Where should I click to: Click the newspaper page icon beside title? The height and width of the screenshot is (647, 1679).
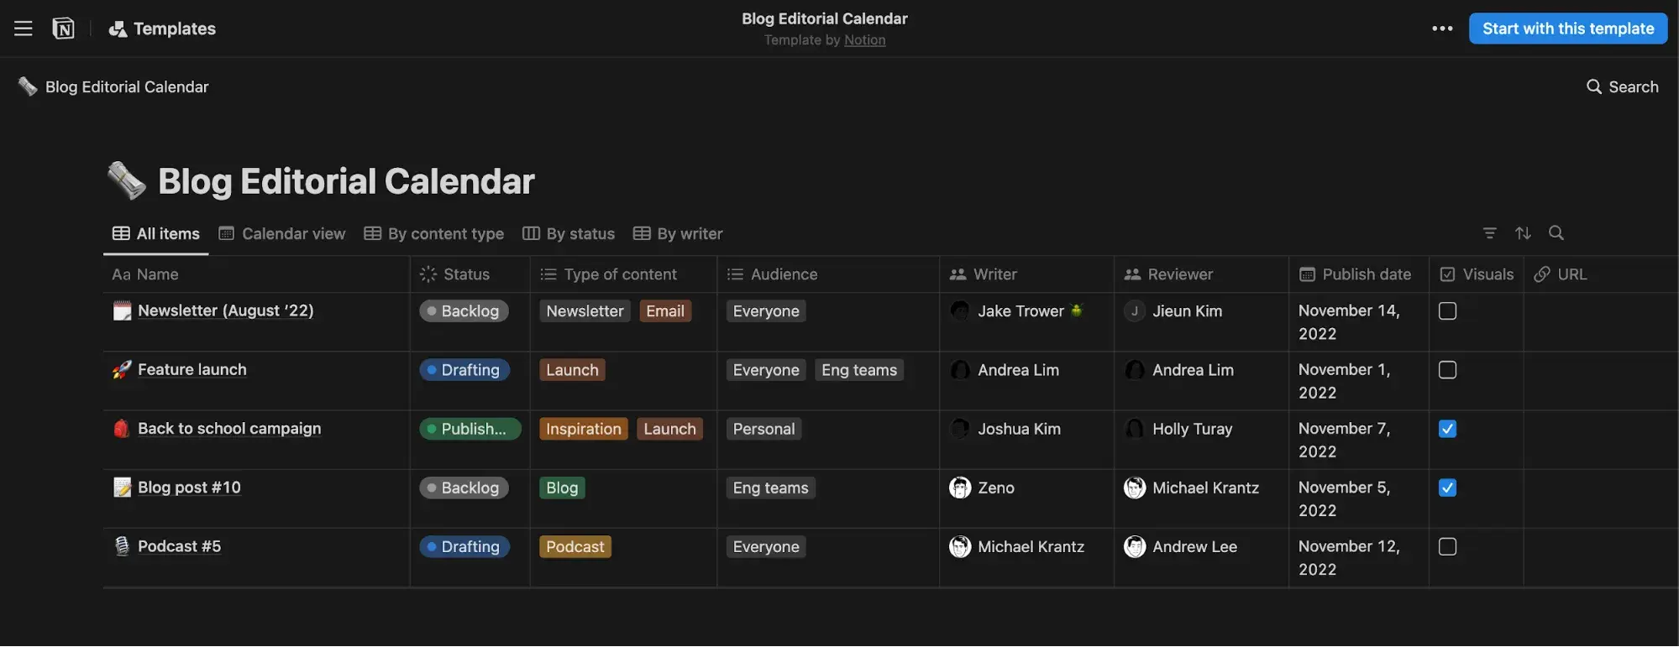(x=127, y=181)
